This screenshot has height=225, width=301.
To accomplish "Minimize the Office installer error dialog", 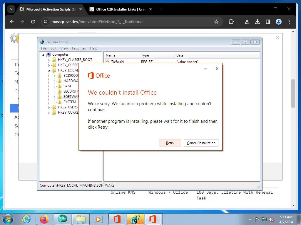I will (206, 69).
